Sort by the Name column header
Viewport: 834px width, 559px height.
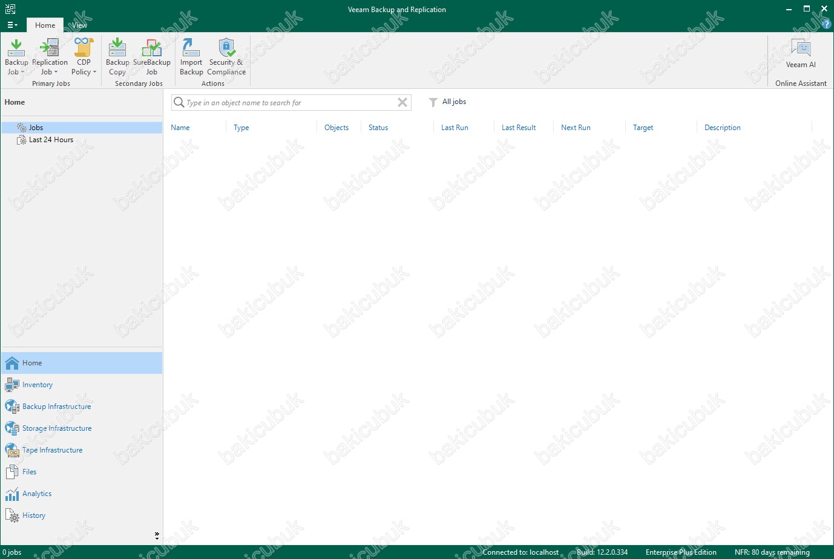(180, 128)
